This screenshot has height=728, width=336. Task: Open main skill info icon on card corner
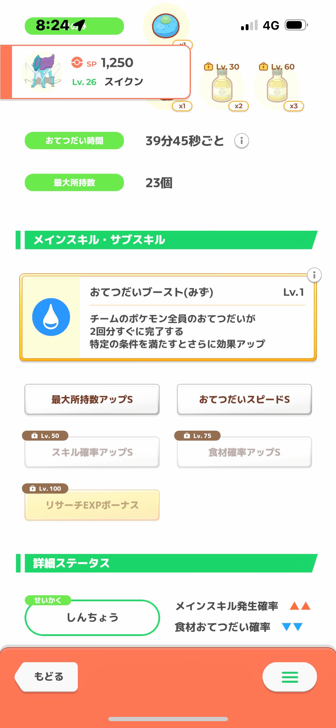314,275
